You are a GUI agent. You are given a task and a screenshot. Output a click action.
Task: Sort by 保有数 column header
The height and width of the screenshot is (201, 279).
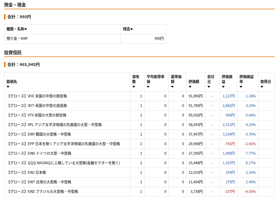coord(134,86)
